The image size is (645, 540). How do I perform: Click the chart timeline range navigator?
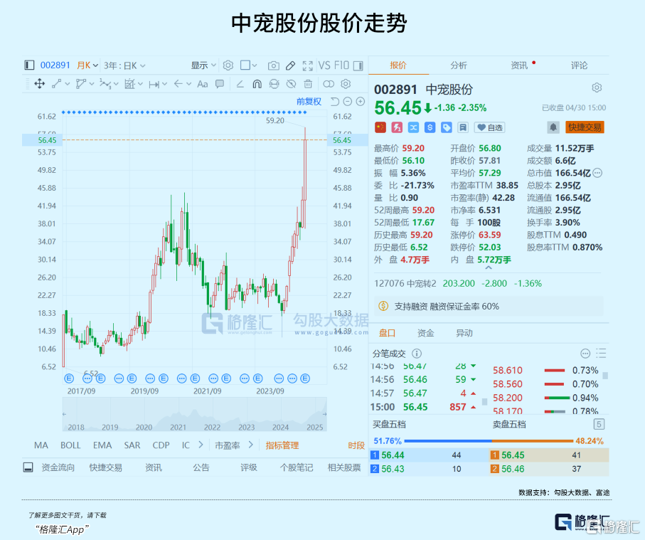pyautogui.click(x=195, y=415)
